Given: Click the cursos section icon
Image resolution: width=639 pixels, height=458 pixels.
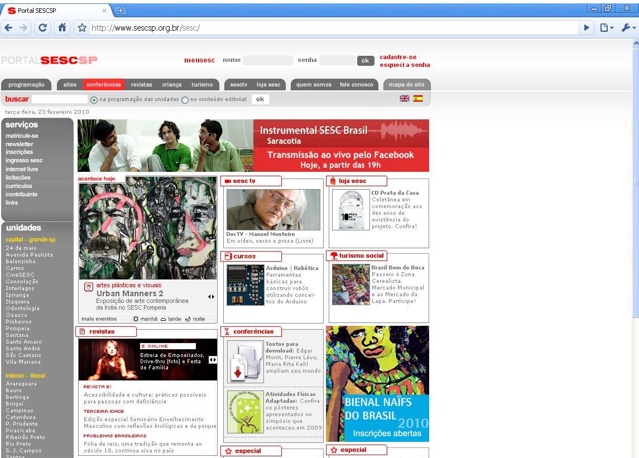Looking at the screenshot, I should pos(228,256).
